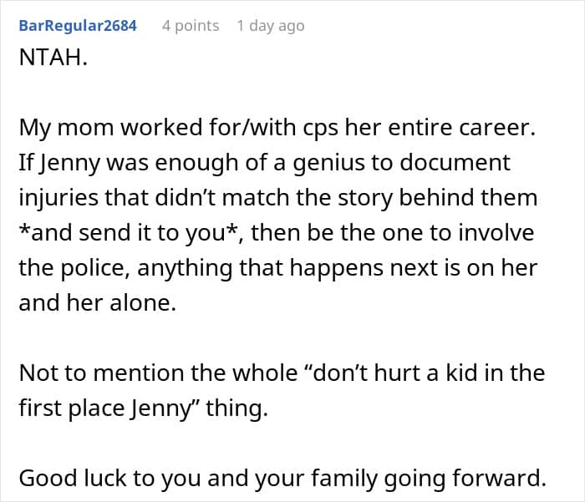The image size is (585, 502).
Task: Click the line starting 'Not to mention the whole'
Action: (282, 373)
